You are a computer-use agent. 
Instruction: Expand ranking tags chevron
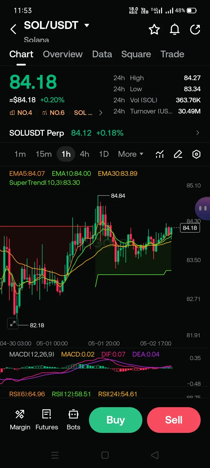click(x=101, y=113)
